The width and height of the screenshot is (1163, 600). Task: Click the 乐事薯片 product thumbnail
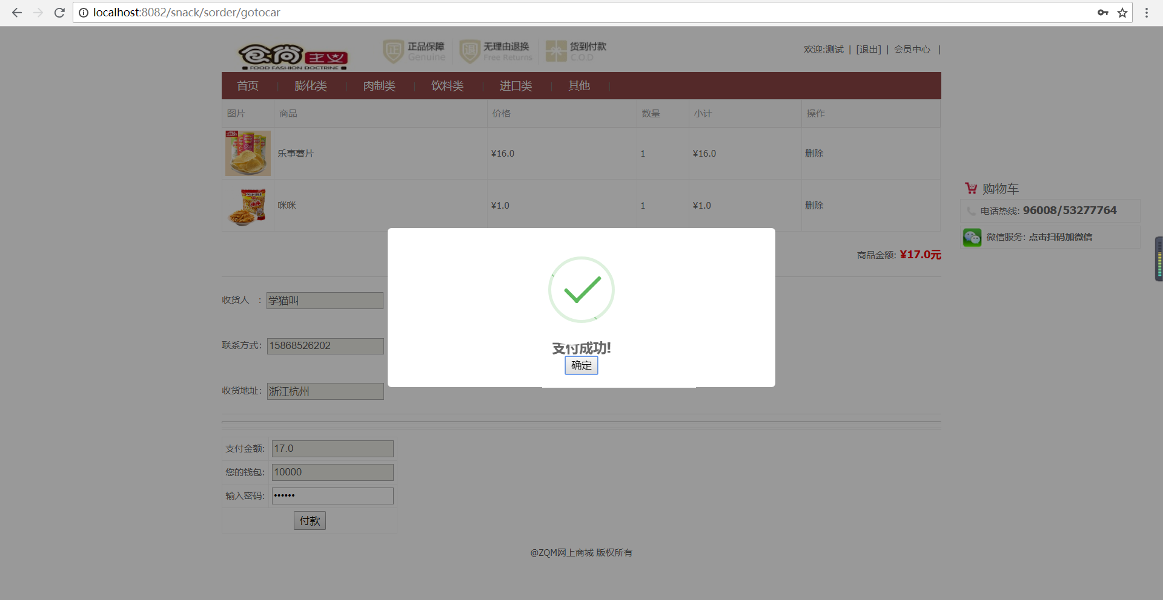point(248,153)
